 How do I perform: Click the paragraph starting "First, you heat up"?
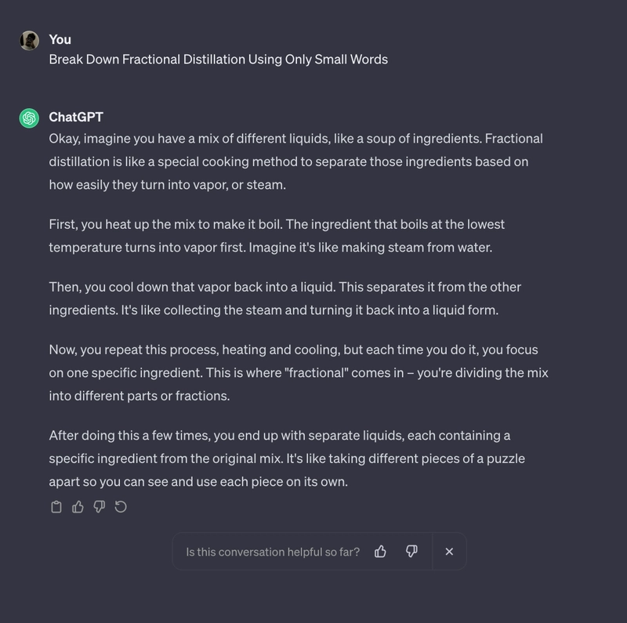277,236
